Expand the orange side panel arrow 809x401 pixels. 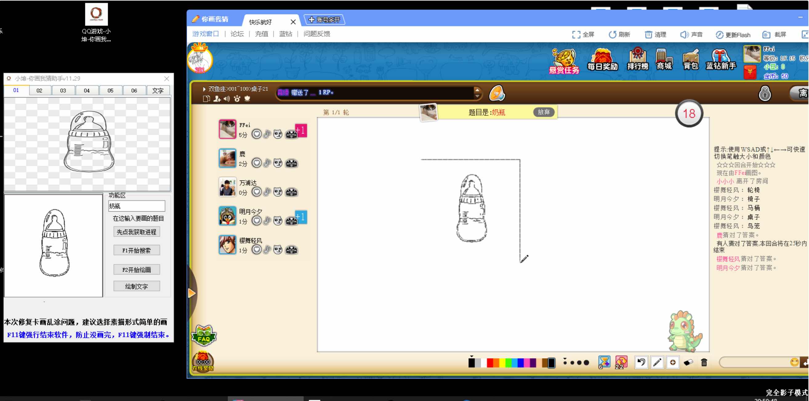click(x=191, y=293)
